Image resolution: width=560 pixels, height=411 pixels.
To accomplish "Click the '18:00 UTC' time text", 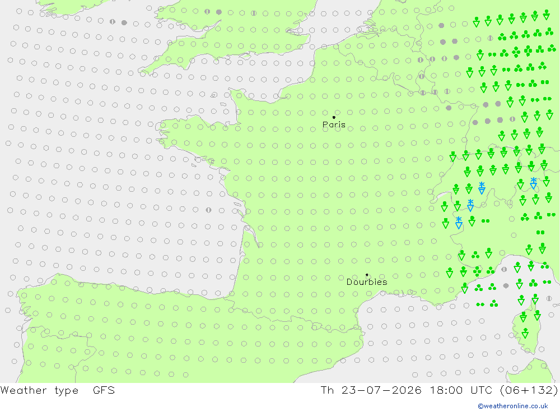I will click(462, 390).
